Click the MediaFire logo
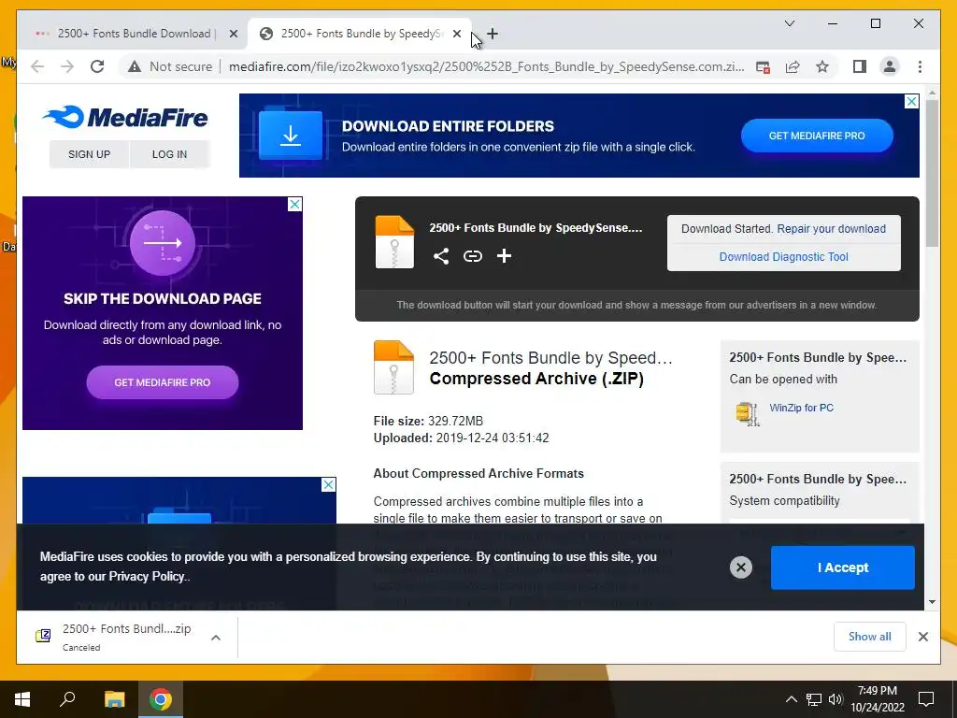957x718 pixels. click(125, 117)
